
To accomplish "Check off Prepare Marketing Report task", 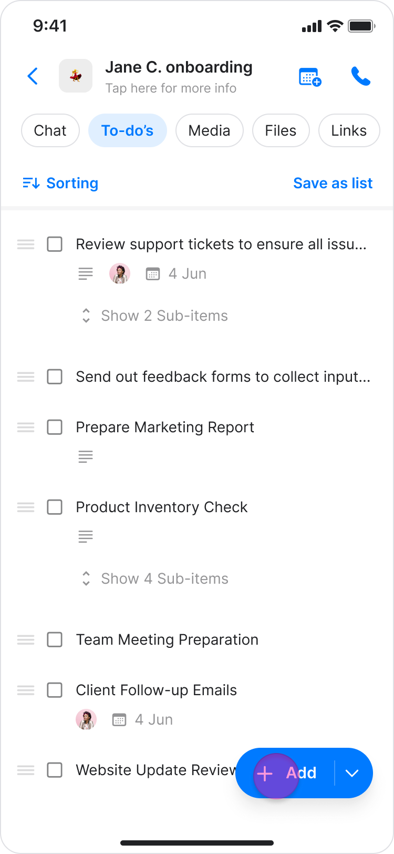I will (x=55, y=427).
